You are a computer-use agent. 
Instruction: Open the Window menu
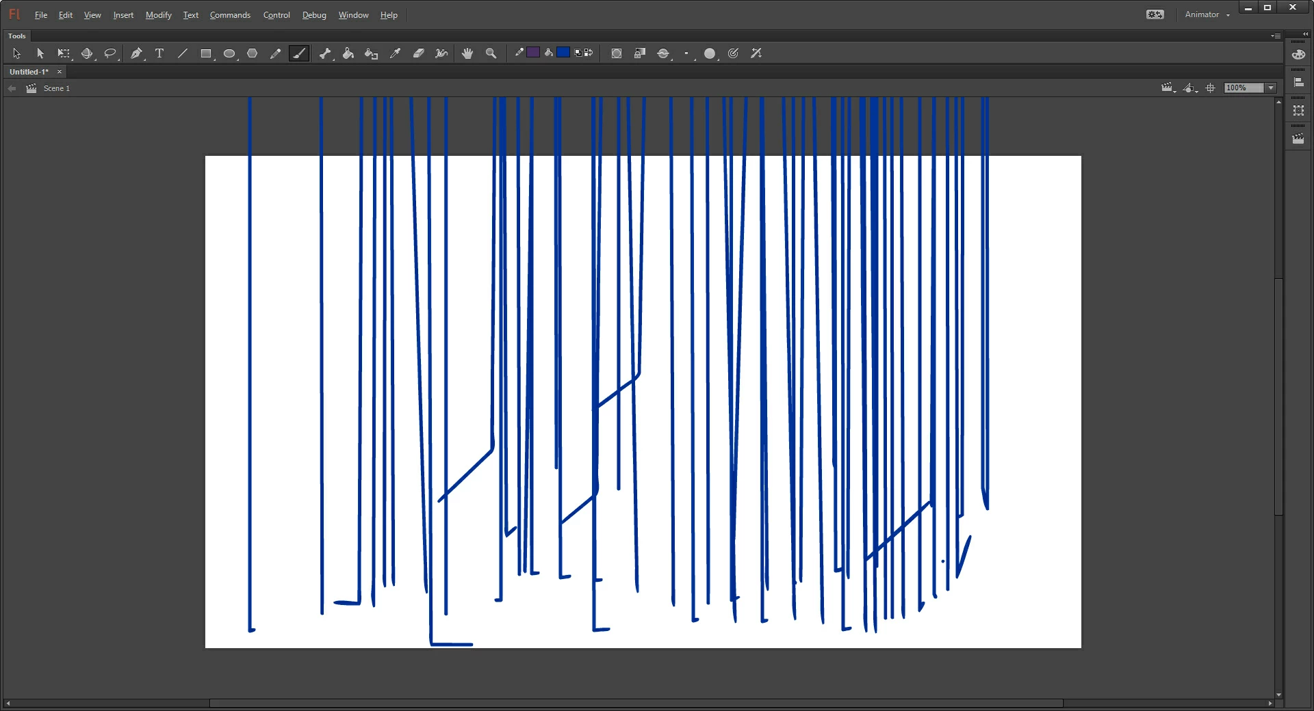(353, 15)
